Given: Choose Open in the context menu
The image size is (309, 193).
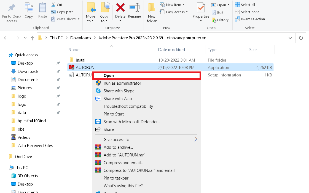Looking at the screenshot, I should [x=147, y=76].
